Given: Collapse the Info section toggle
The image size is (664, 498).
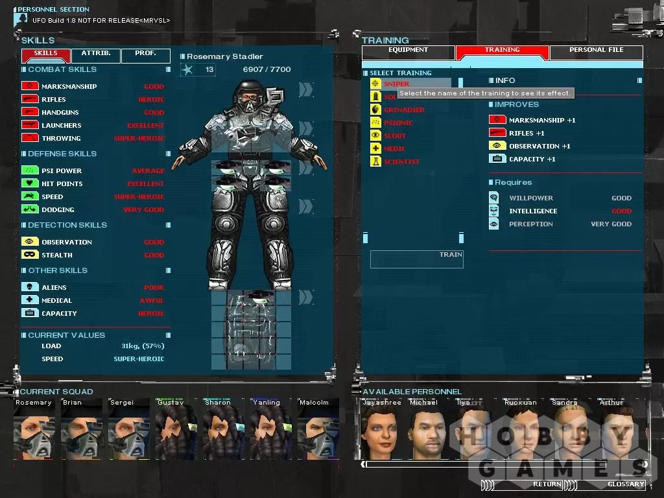Looking at the screenshot, I should [639, 80].
